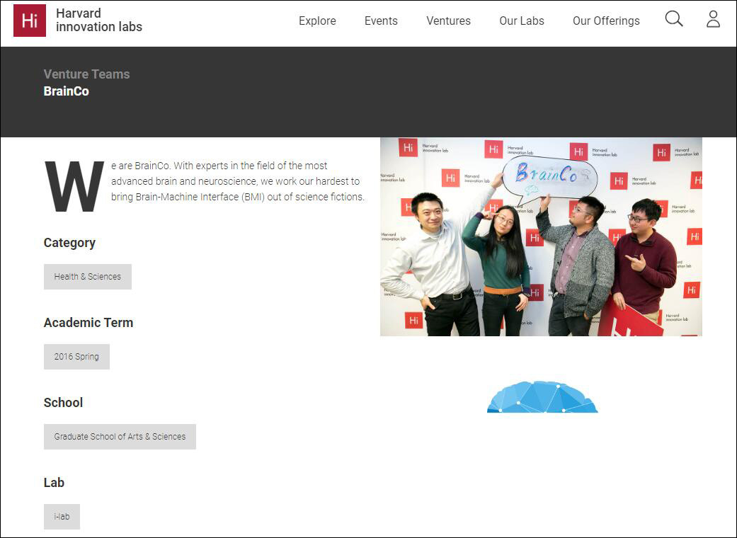The image size is (737, 538).
Task: Click the Academic Term heading
Action: [88, 323]
